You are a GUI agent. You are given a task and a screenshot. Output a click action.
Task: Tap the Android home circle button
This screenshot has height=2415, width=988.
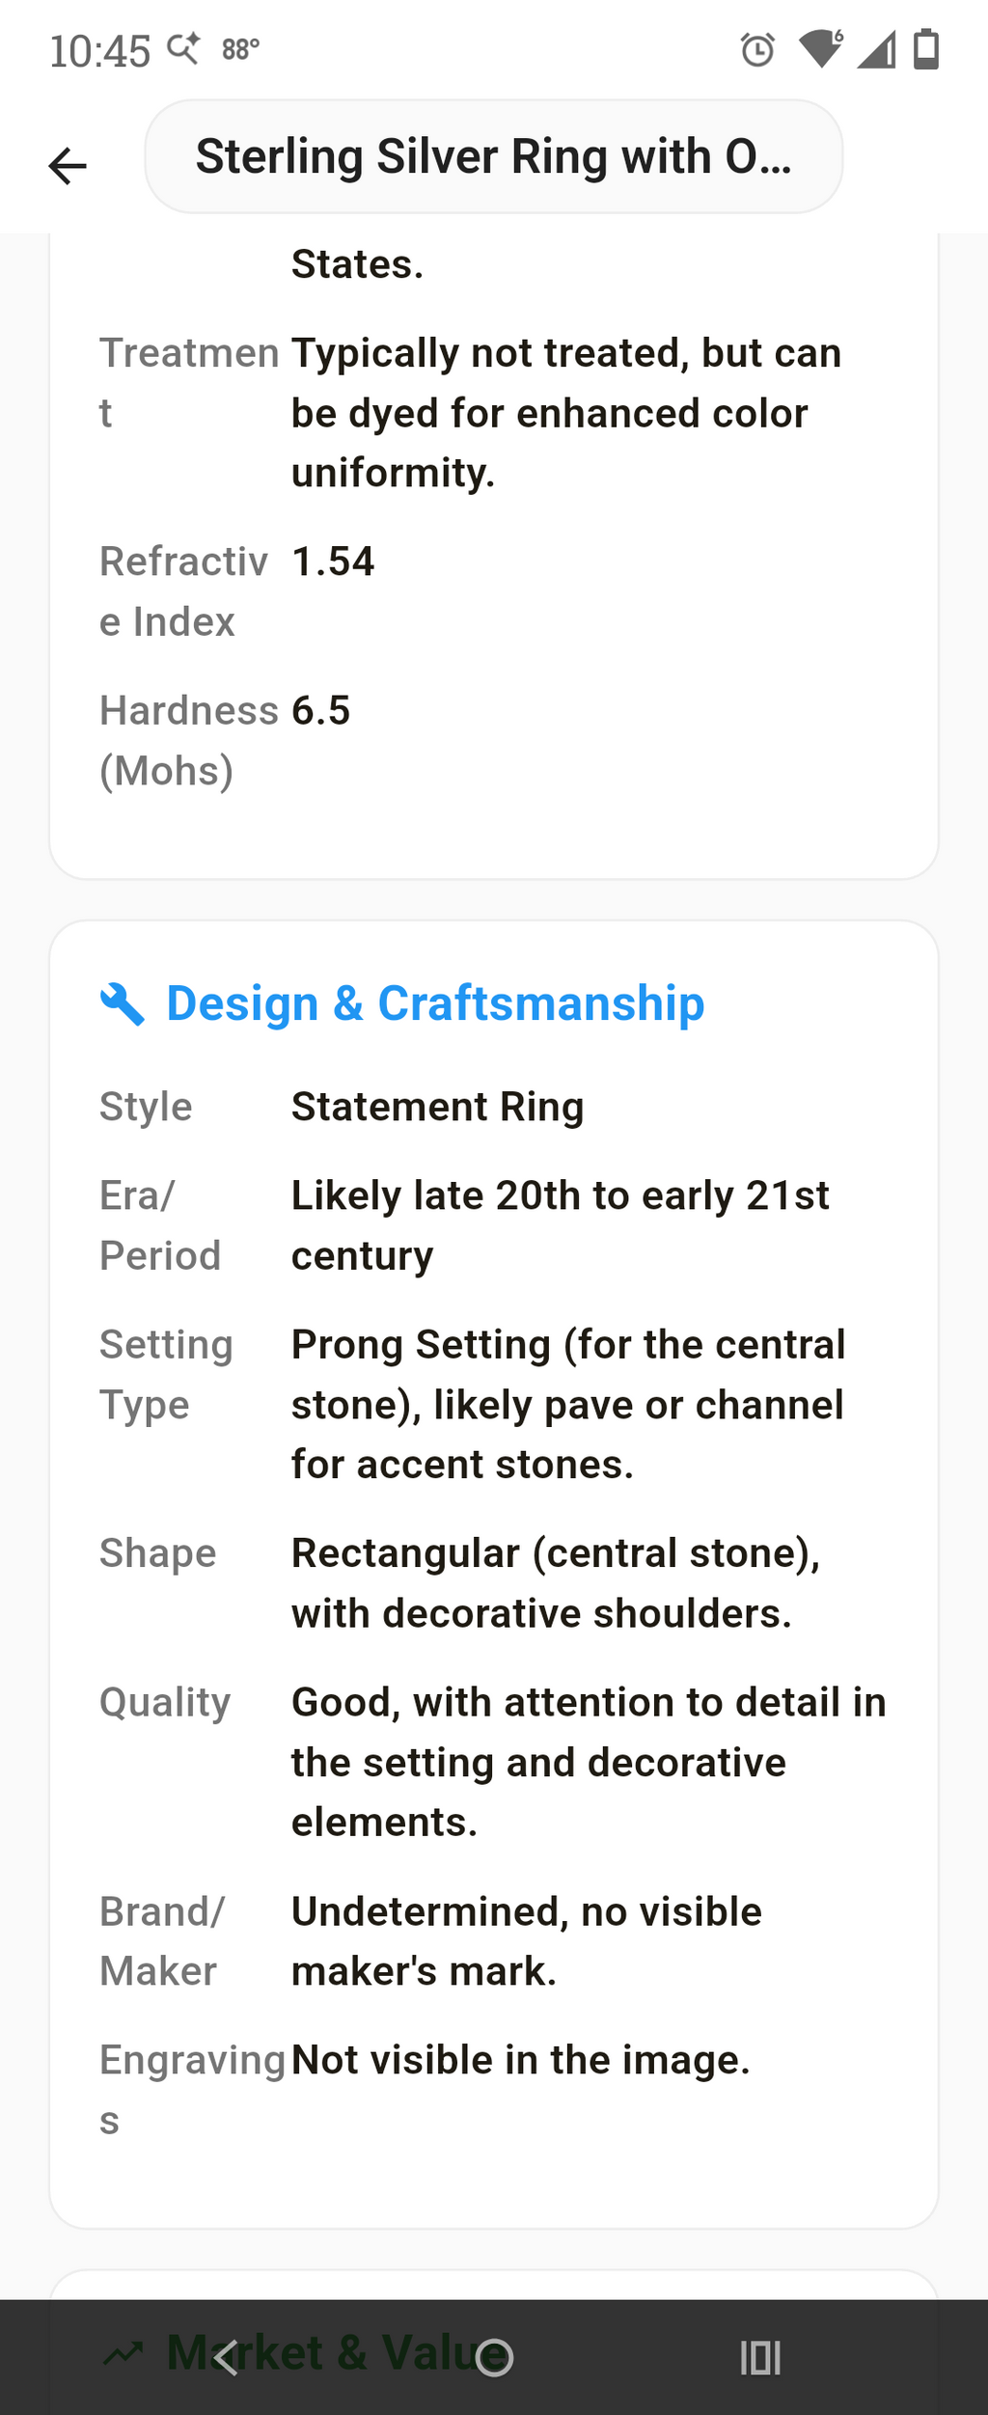(x=494, y=2358)
